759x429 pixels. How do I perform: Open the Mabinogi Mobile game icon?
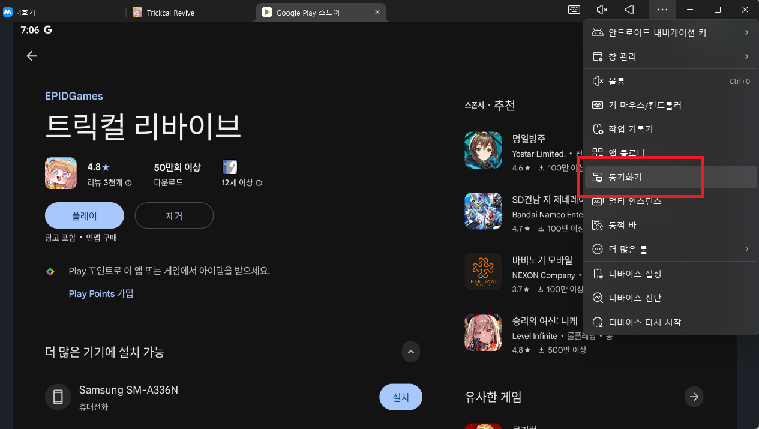pos(483,272)
